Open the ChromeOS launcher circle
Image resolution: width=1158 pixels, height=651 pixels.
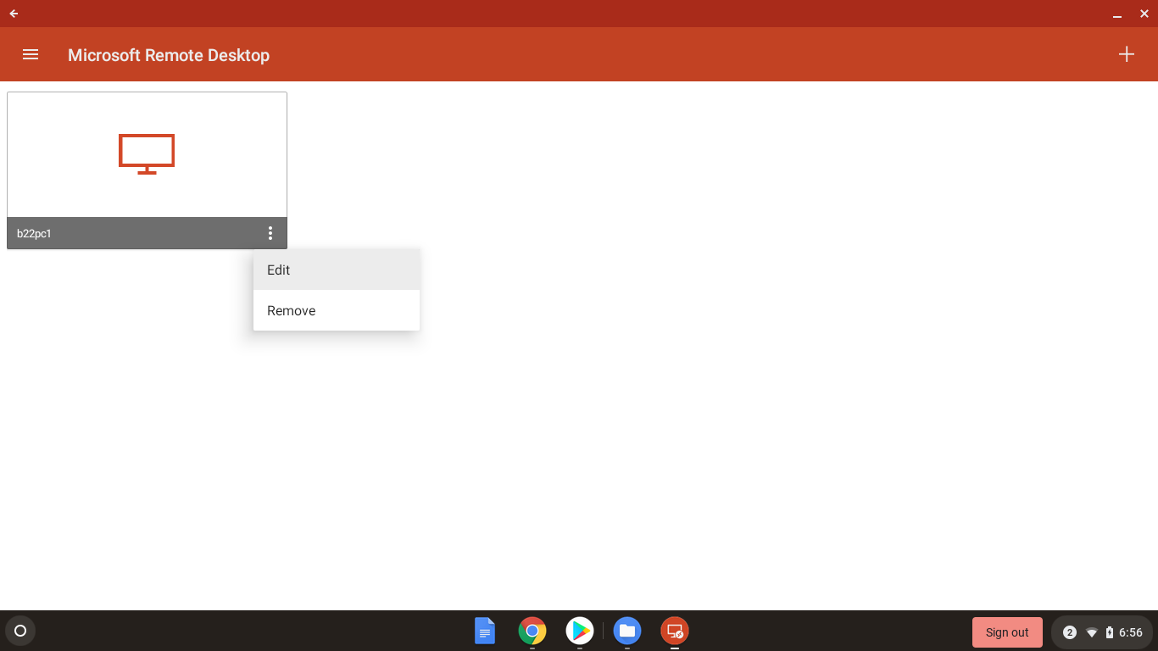[x=20, y=631]
